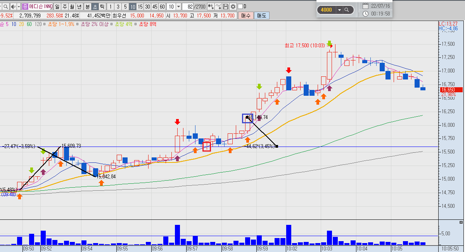Image resolution: width=465 pixels, height=252 pixels.
Task: Switch to 틱 (tick) chart mode
Action: coord(102,7)
